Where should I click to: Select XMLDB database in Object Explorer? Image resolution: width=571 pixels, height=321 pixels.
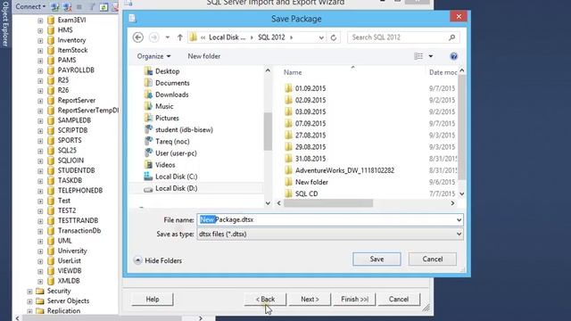[x=69, y=281]
